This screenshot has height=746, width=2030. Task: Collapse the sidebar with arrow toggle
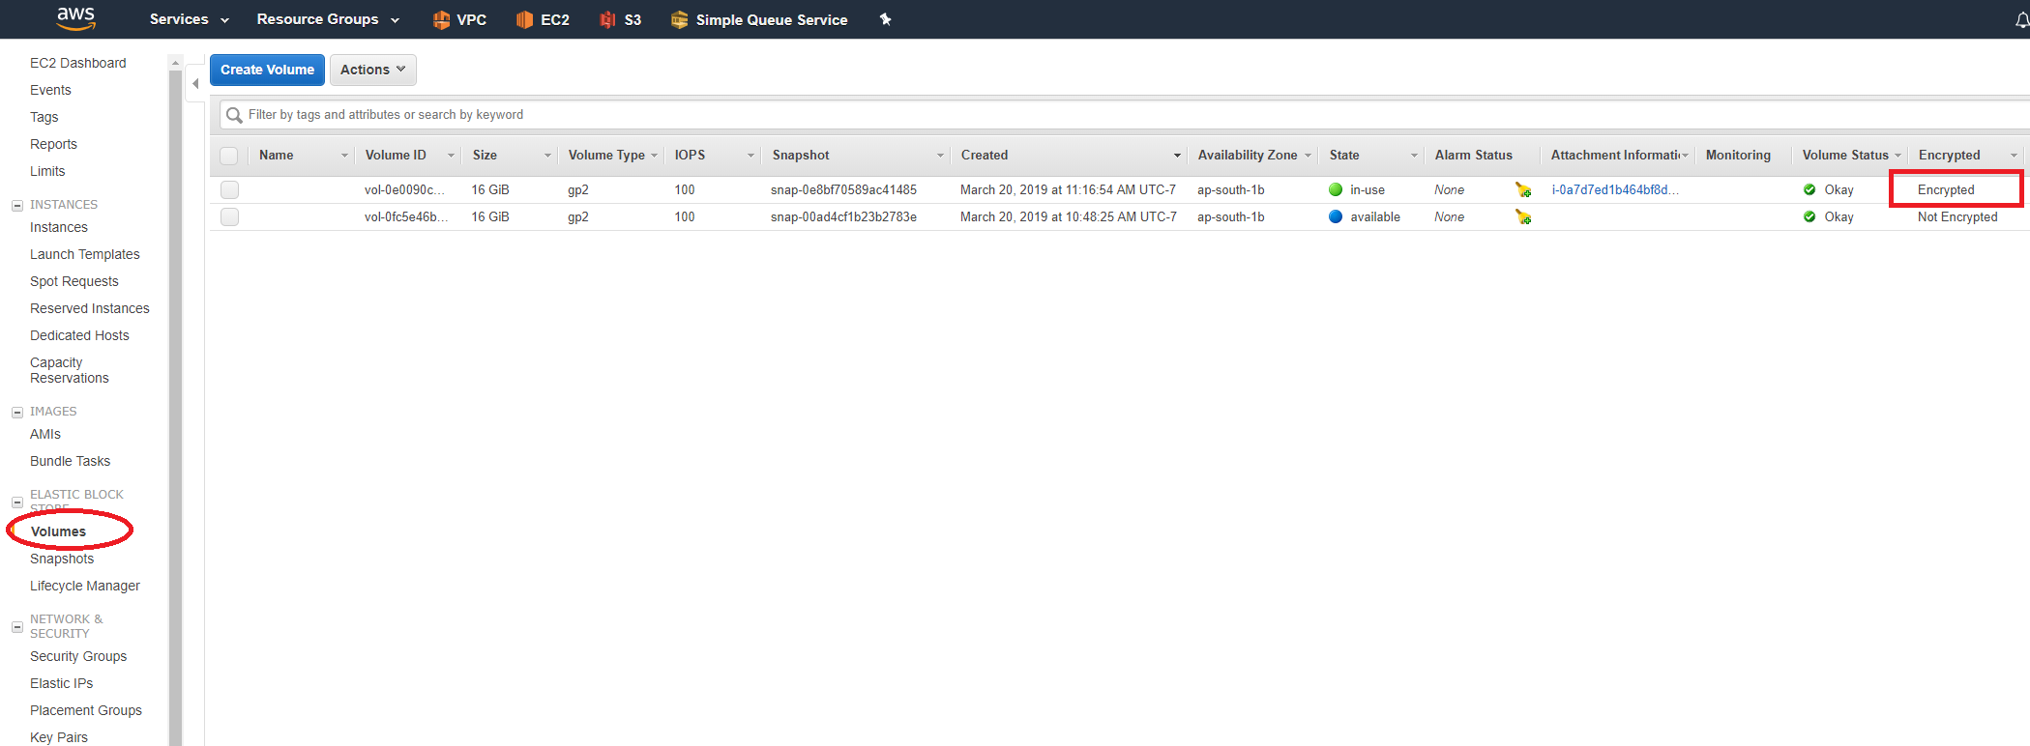(x=195, y=84)
